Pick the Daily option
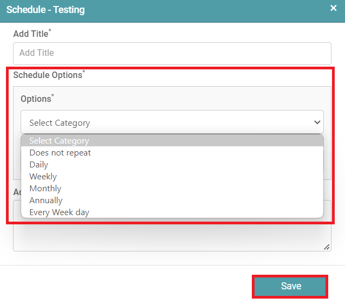 [x=39, y=165]
